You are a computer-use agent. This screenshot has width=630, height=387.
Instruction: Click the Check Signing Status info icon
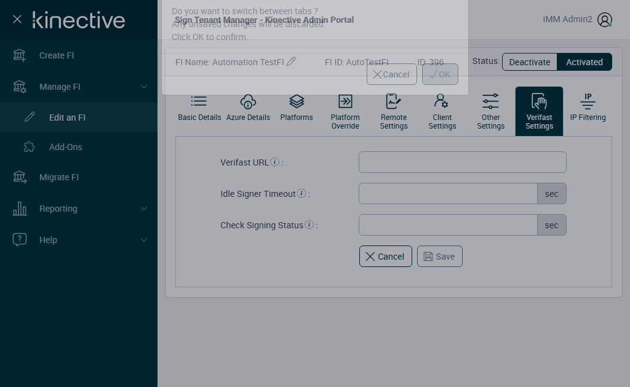tap(309, 225)
